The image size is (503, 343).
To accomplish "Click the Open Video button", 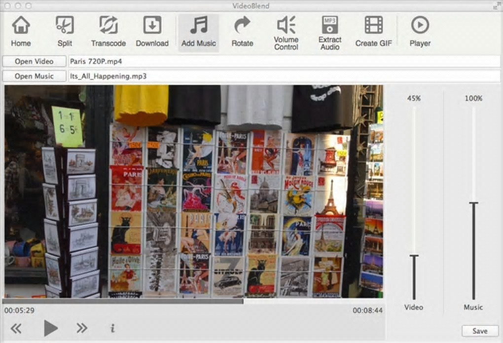I will click(34, 61).
